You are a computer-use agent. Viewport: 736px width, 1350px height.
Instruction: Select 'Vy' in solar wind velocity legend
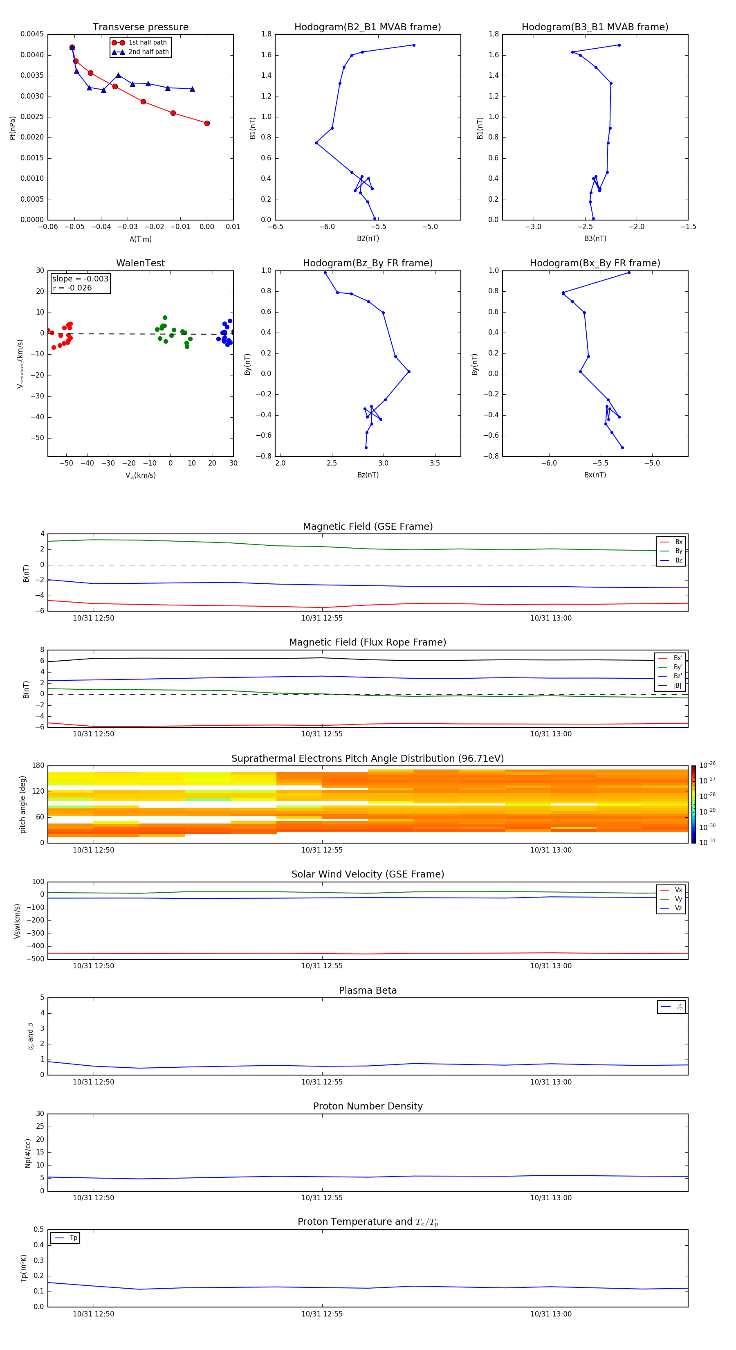[x=671, y=899]
